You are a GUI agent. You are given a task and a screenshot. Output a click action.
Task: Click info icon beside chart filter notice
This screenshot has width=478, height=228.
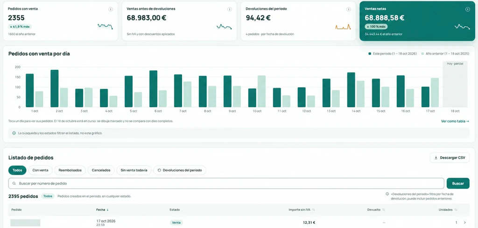coord(14,133)
